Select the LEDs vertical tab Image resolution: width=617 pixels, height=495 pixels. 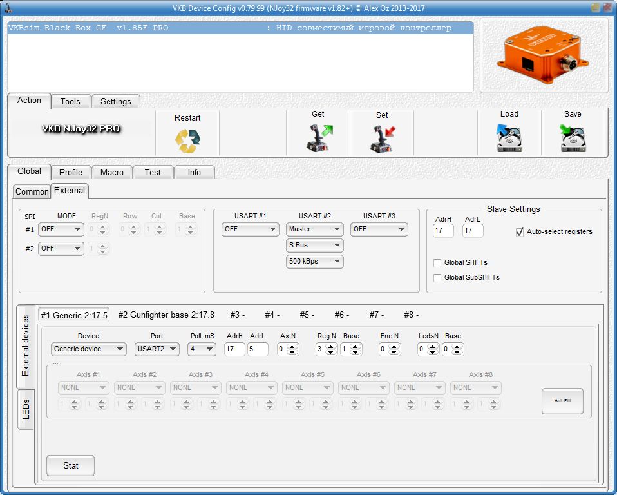(x=26, y=409)
